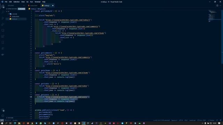Image resolution: width=223 pixels, height=125 pixels.
Task: Click the unsaved dot on the index.js tab
Action: [x=53, y=6]
